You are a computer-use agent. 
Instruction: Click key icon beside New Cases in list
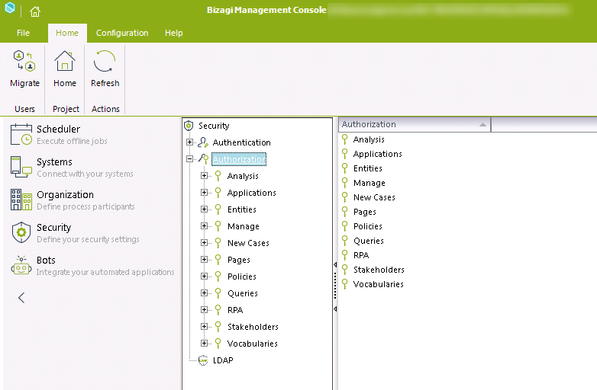(x=344, y=197)
